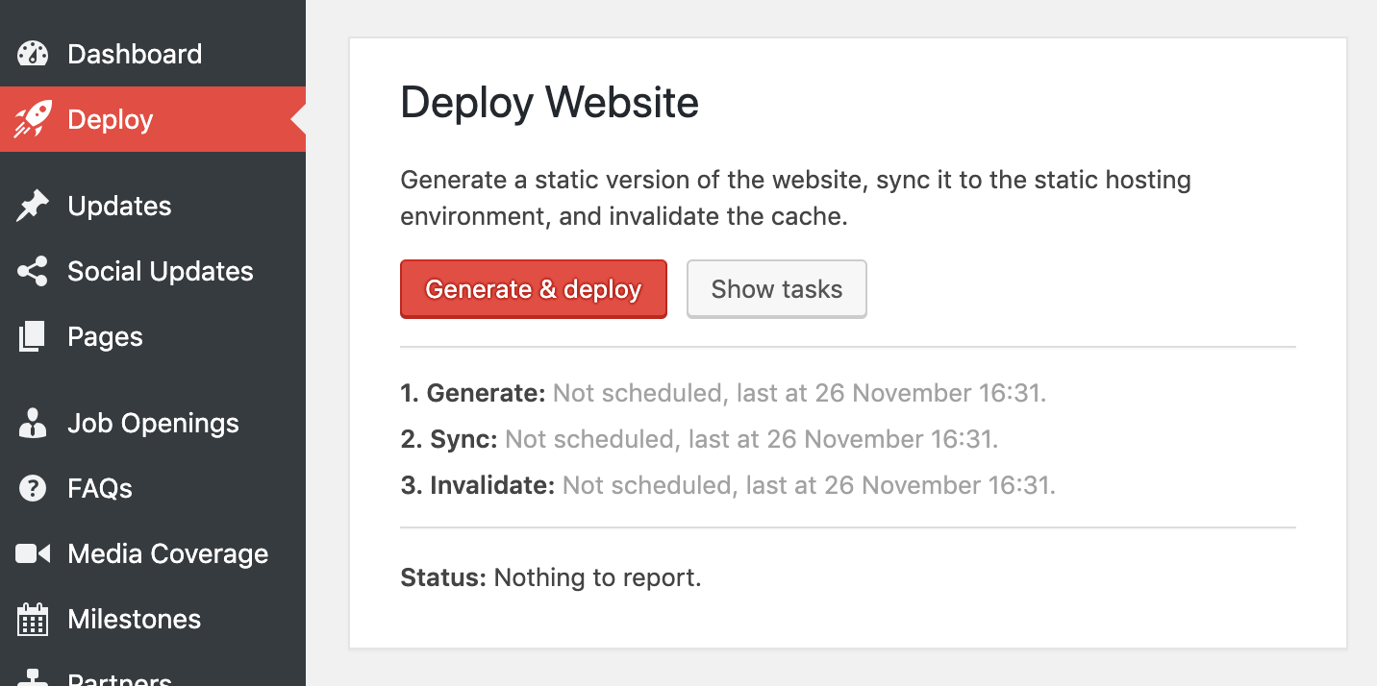Click the Media Coverage video camera icon
Image resolution: width=1377 pixels, height=686 pixels.
tap(33, 554)
